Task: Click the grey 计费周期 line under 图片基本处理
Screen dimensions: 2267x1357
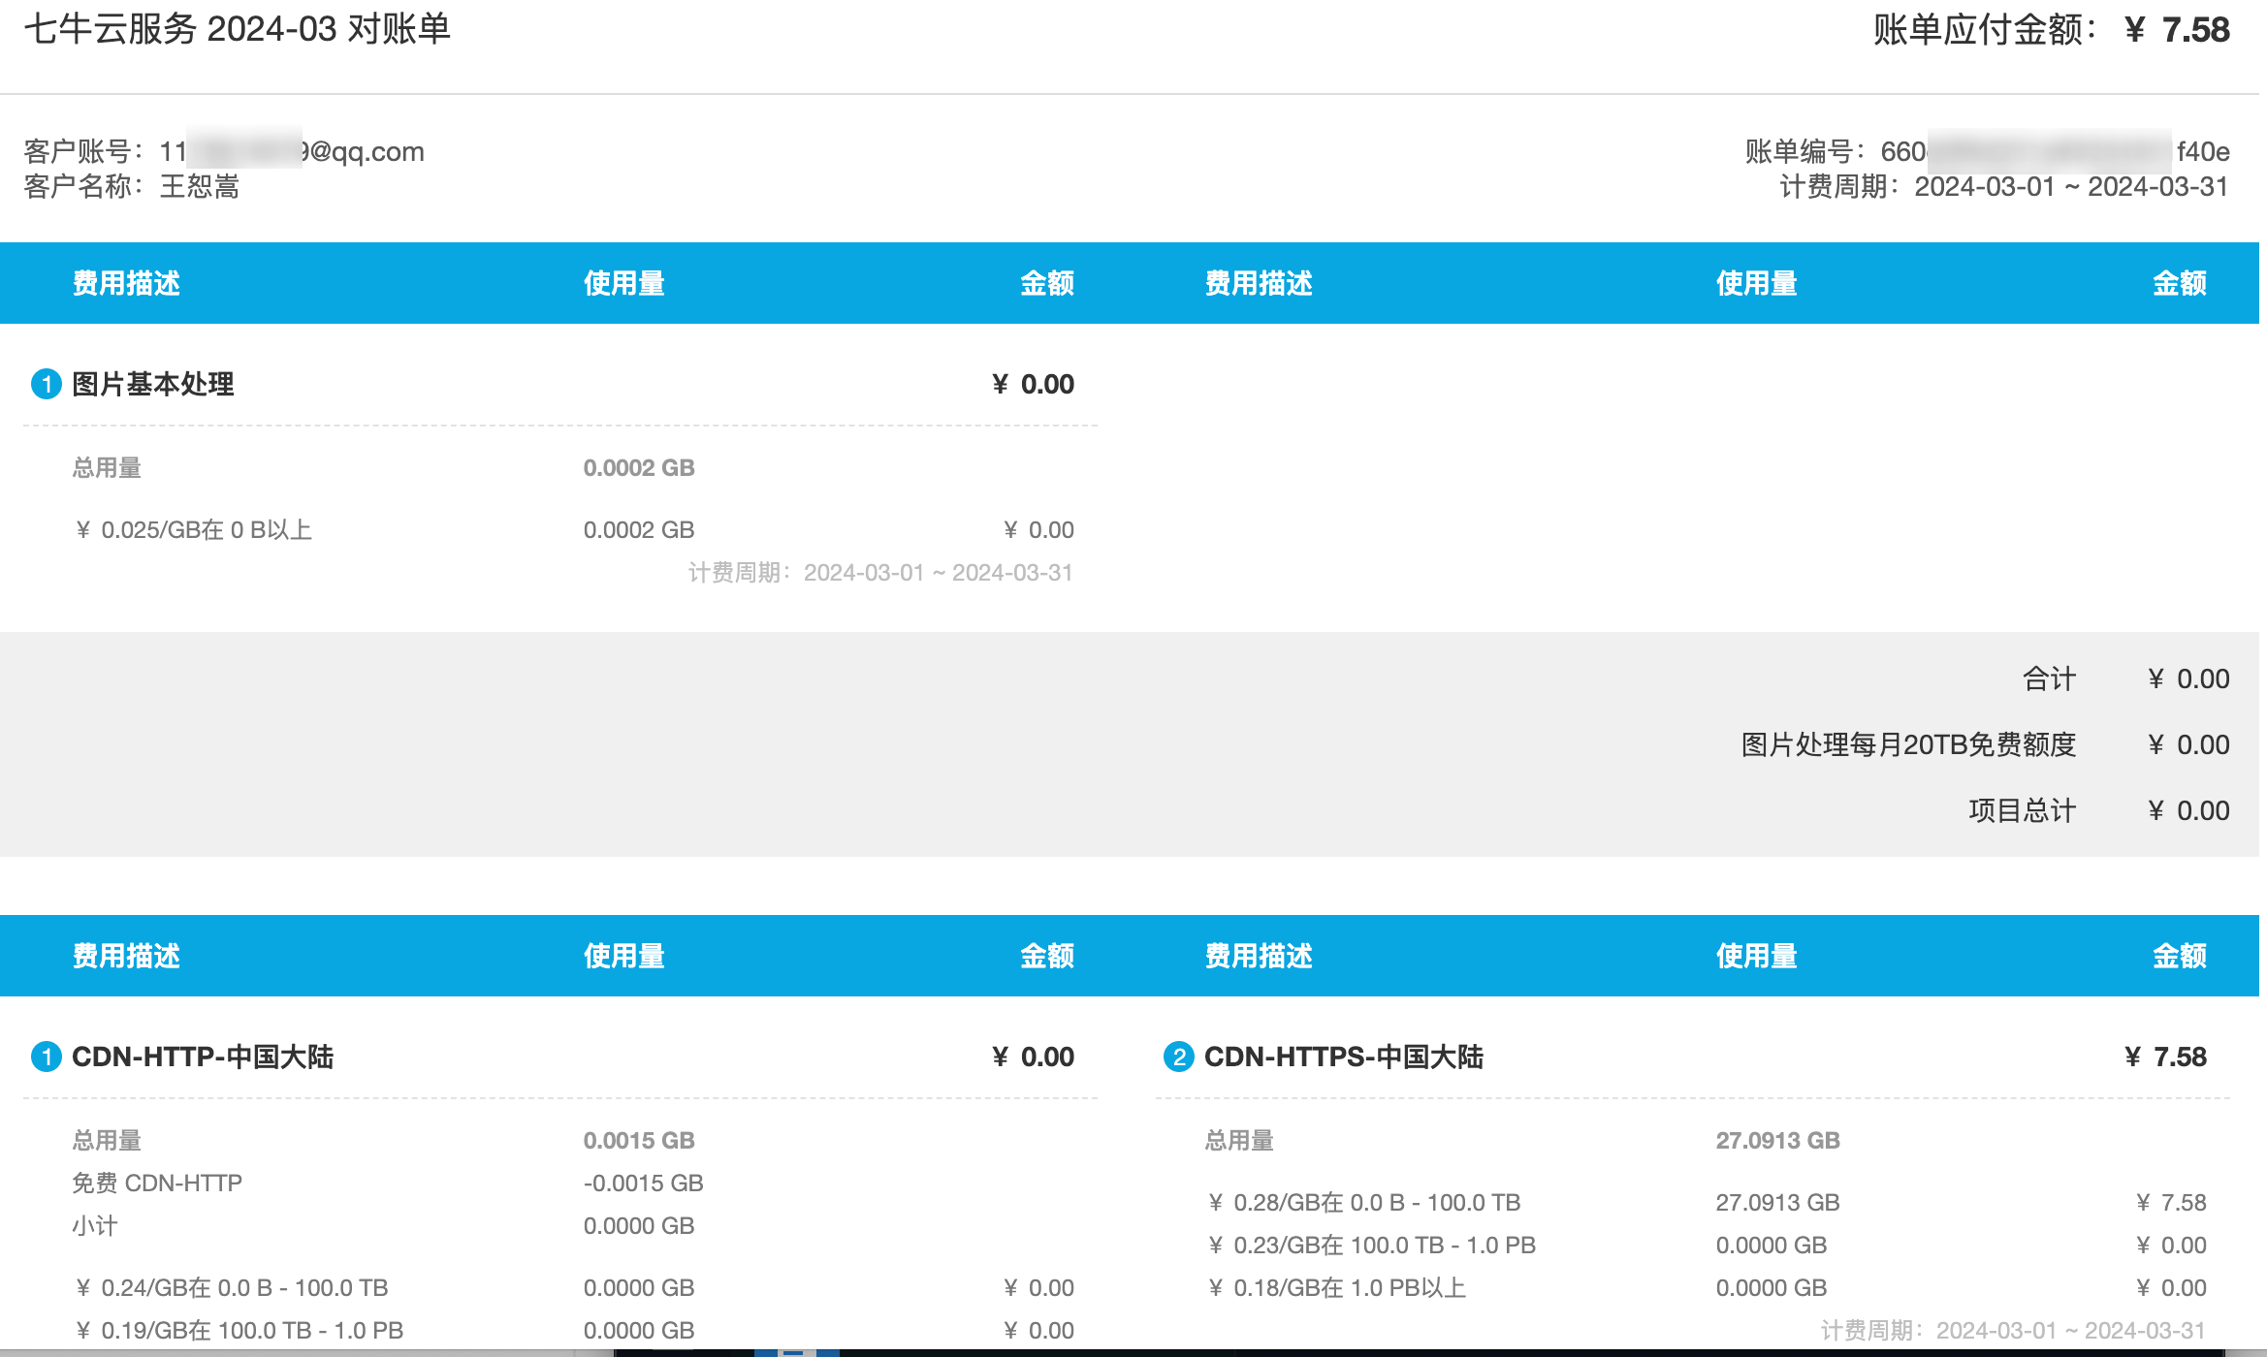Action: pyautogui.click(x=880, y=573)
